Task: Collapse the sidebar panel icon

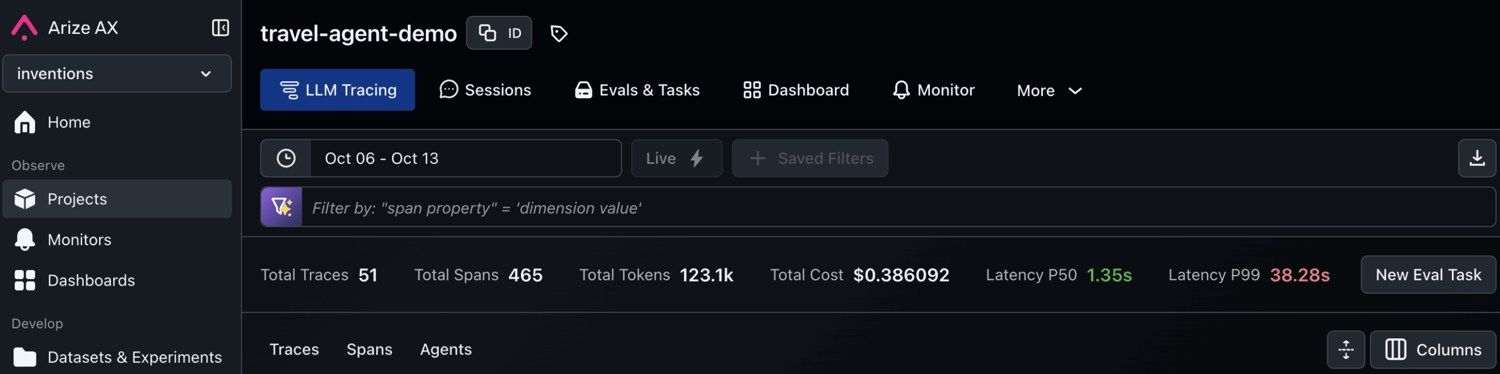Action: tap(220, 28)
